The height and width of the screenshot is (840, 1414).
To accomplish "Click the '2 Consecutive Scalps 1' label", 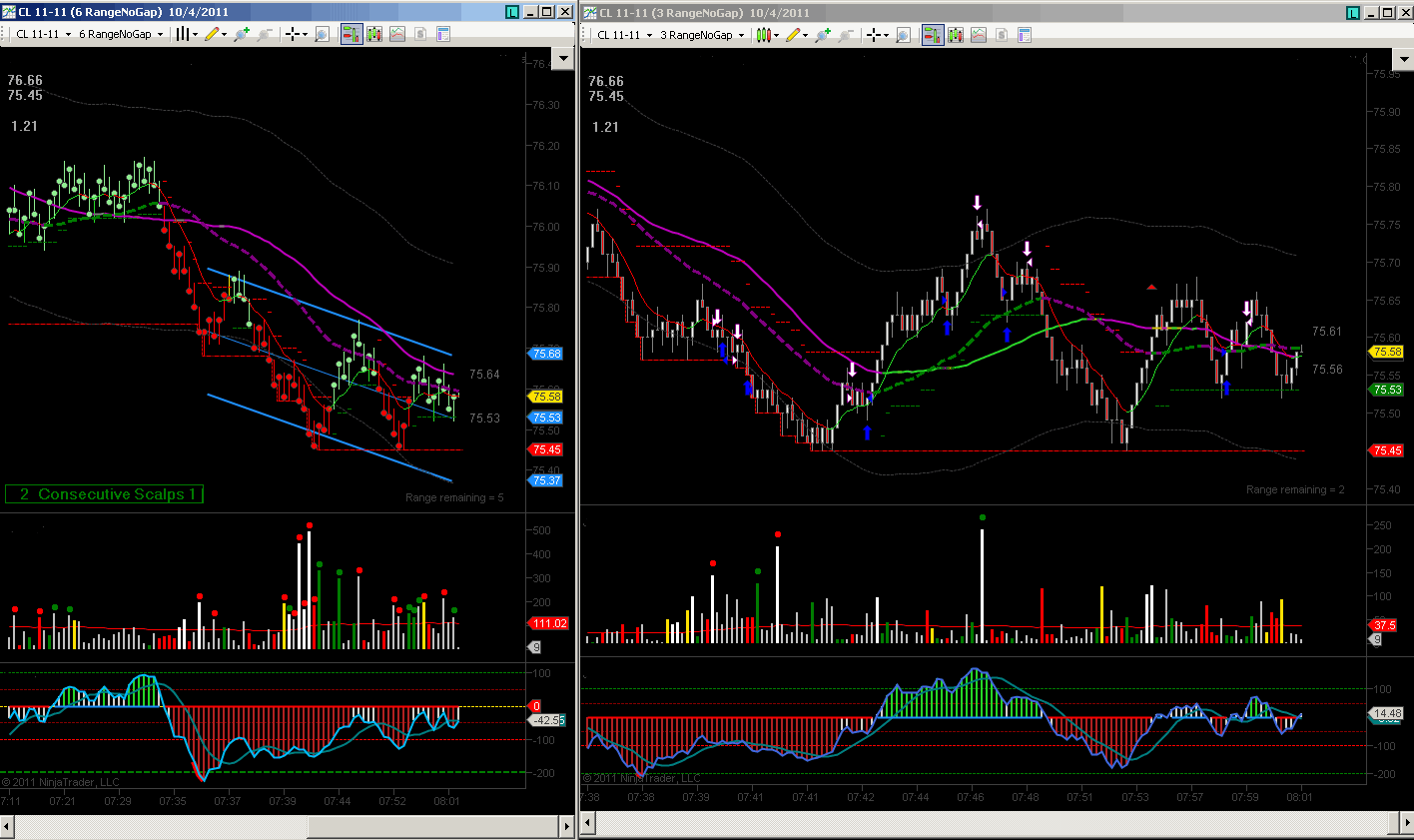I will (x=105, y=494).
